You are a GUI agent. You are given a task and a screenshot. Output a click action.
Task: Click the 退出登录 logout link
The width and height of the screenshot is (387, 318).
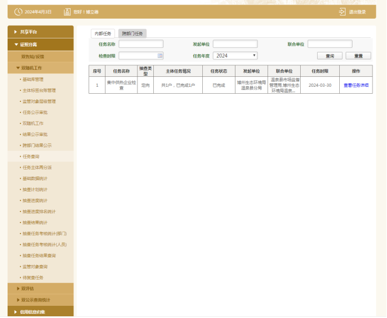[x=357, y=12]
